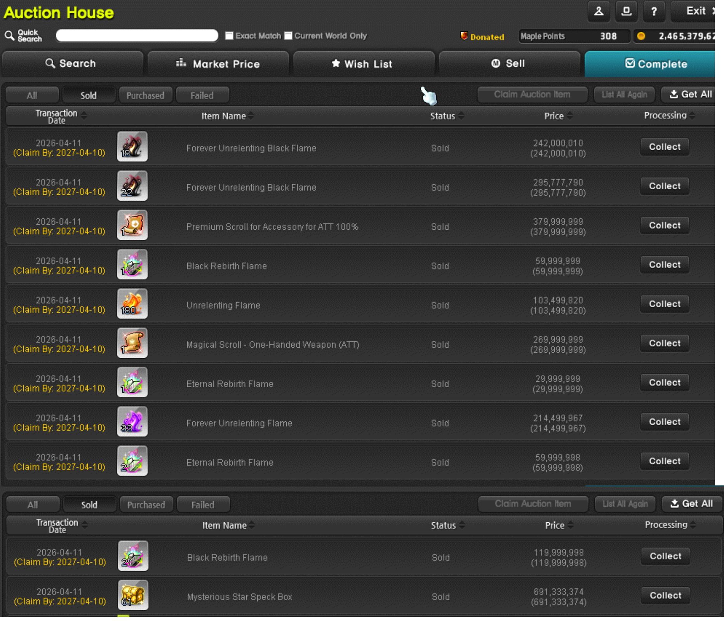Sort upper list by Processing arrows

tap(692, 116)
